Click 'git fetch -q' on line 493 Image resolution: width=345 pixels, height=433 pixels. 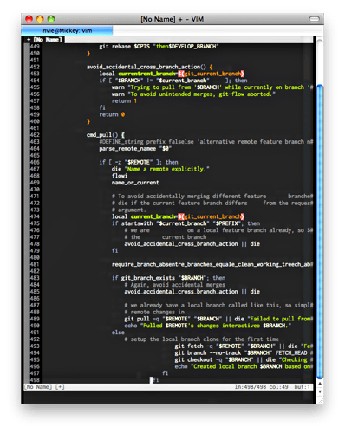193,346
